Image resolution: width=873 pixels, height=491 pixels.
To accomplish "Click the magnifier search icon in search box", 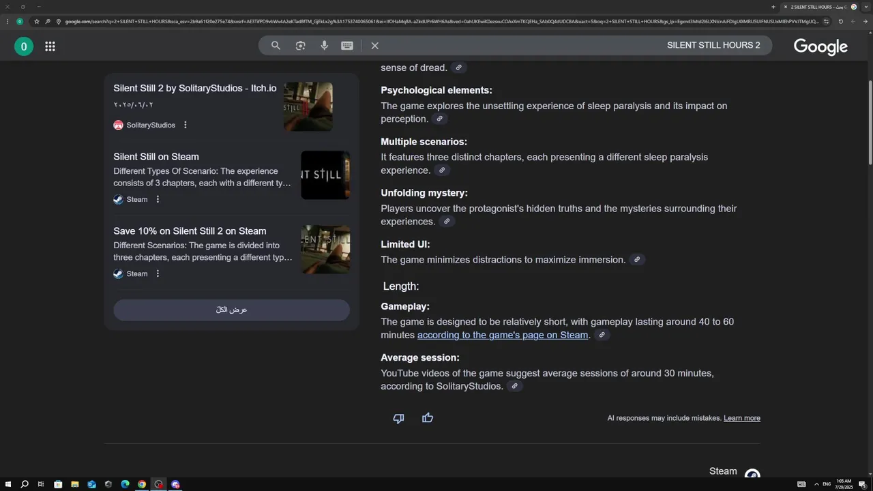I will coord(276,46).
